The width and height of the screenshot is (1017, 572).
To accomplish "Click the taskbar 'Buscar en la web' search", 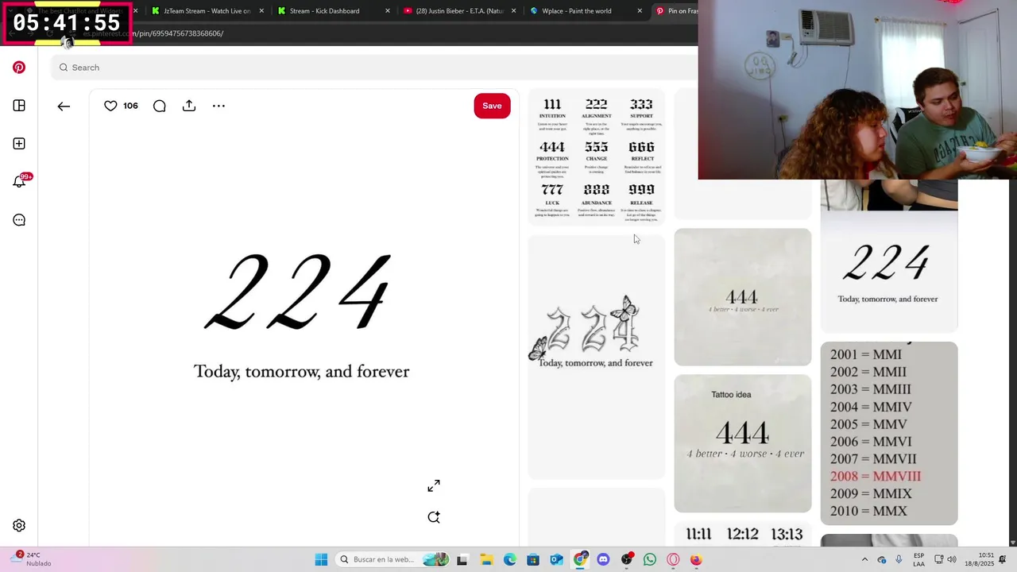I will [x=393, y=559].
